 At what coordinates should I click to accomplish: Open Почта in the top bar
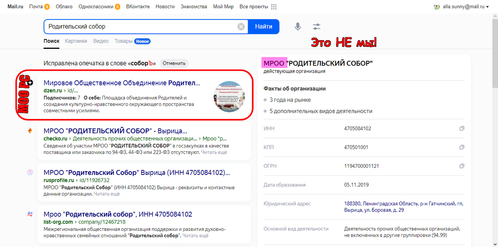36,7
